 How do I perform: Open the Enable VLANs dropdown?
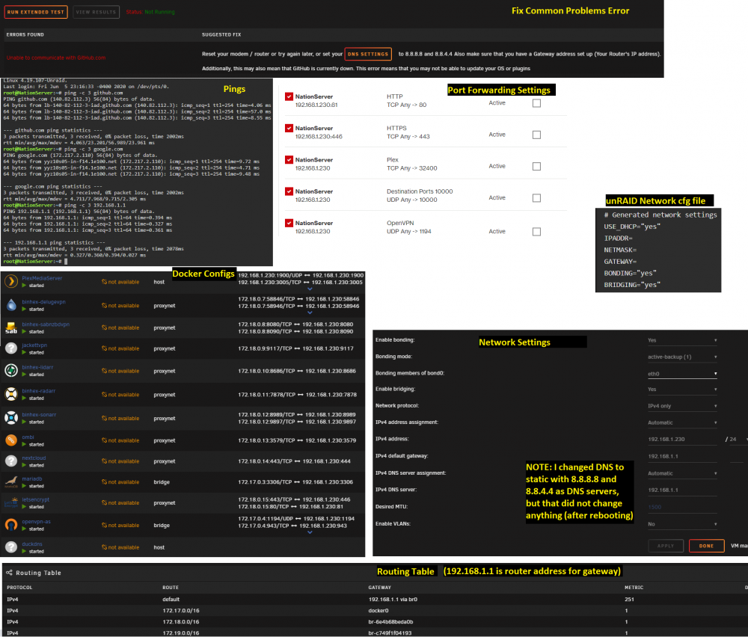click(x=682, y=524)
